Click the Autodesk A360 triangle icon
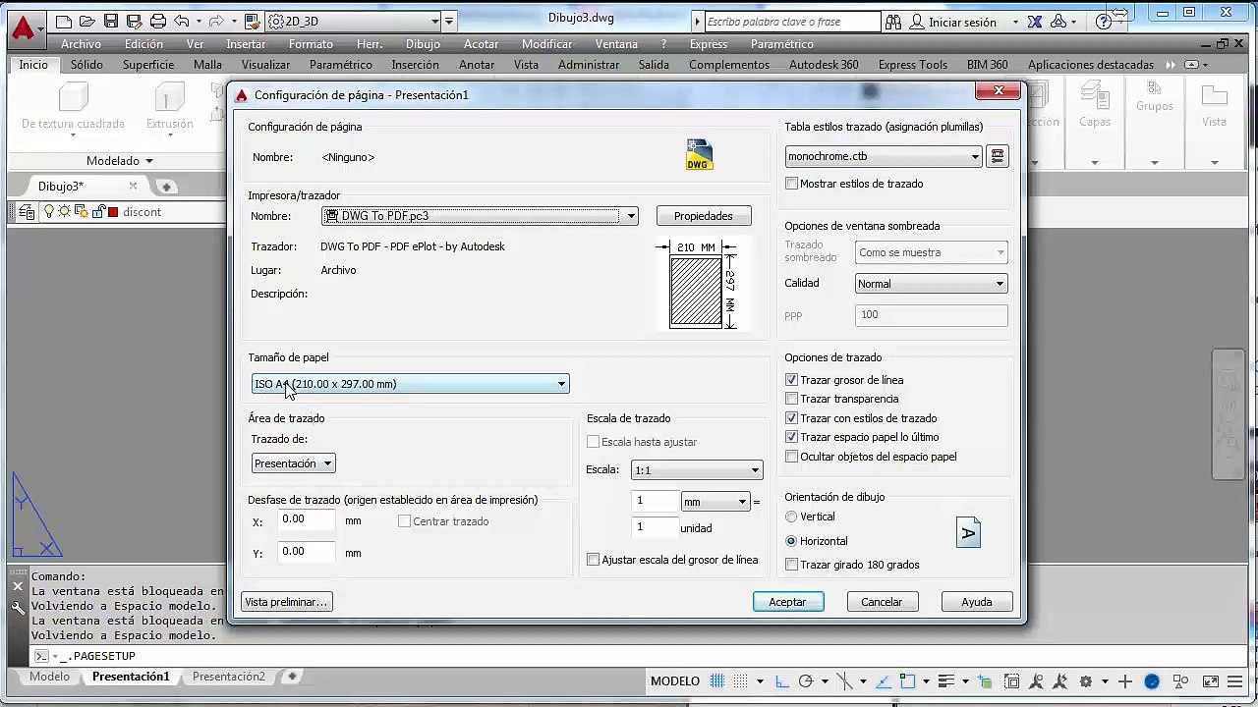The image size is (1258, 707). pyautogui.click(x=1059, y=22)
